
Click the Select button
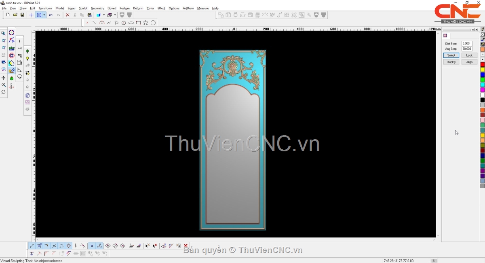point(451,55)
